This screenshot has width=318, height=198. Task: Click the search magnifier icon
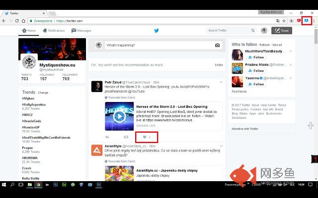(253, 31)
